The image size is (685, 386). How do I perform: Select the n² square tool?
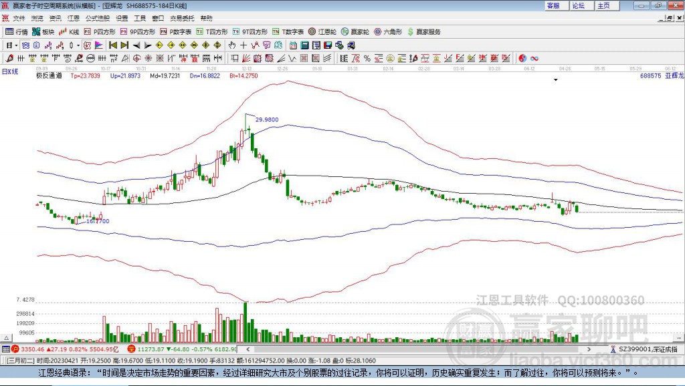[x=114, y=59]
